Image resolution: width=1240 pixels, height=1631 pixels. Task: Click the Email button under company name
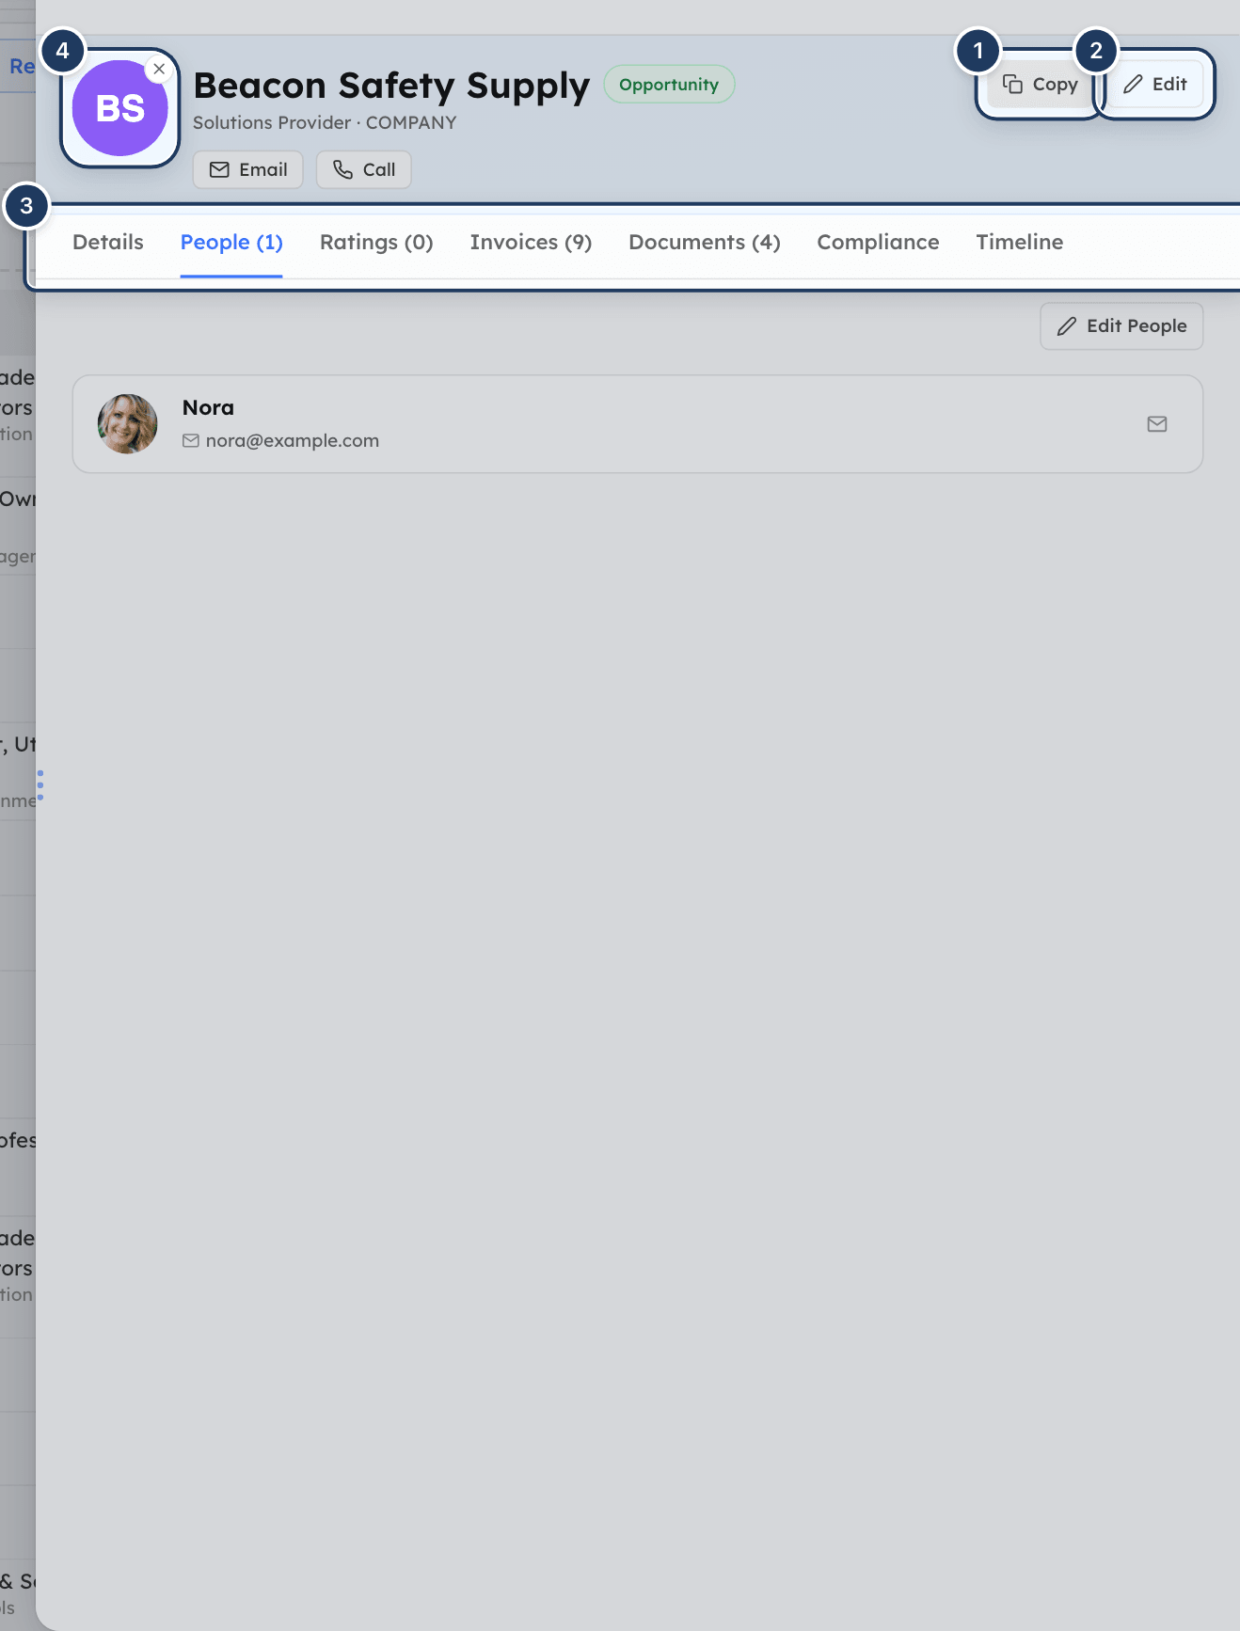pos(248,169)
